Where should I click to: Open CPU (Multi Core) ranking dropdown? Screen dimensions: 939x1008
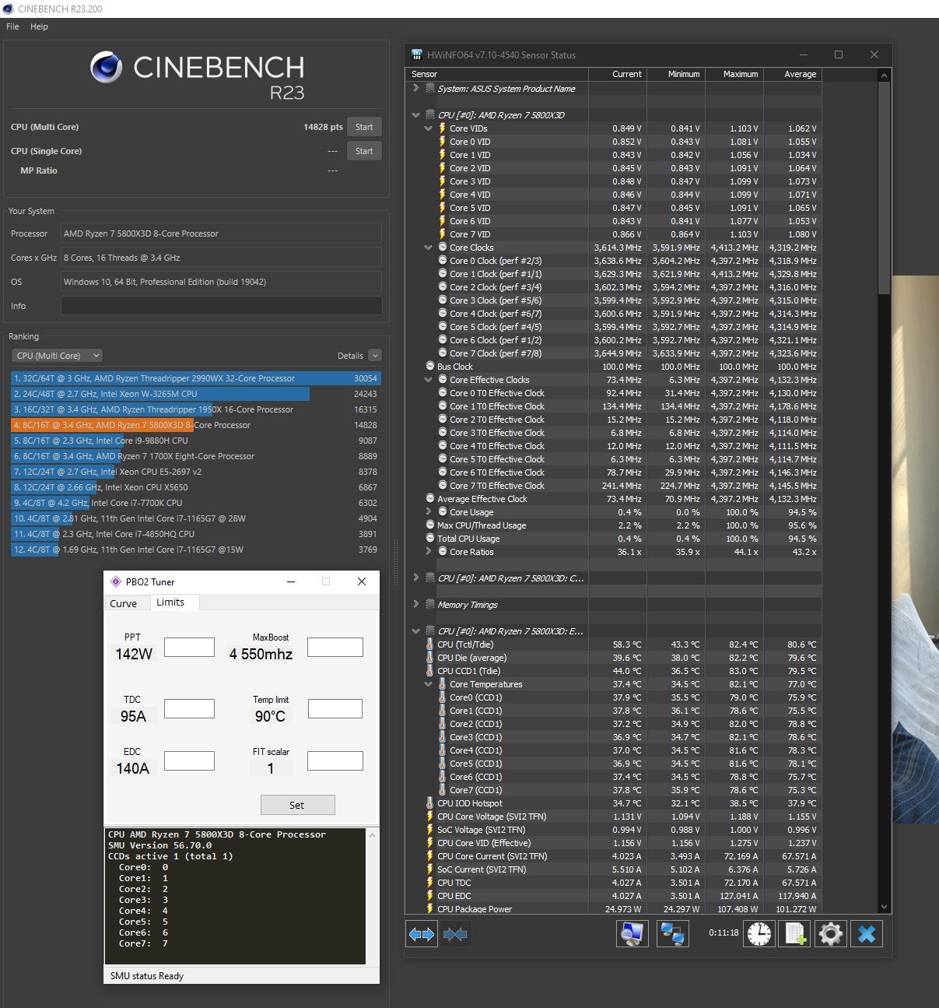(57, 356)
